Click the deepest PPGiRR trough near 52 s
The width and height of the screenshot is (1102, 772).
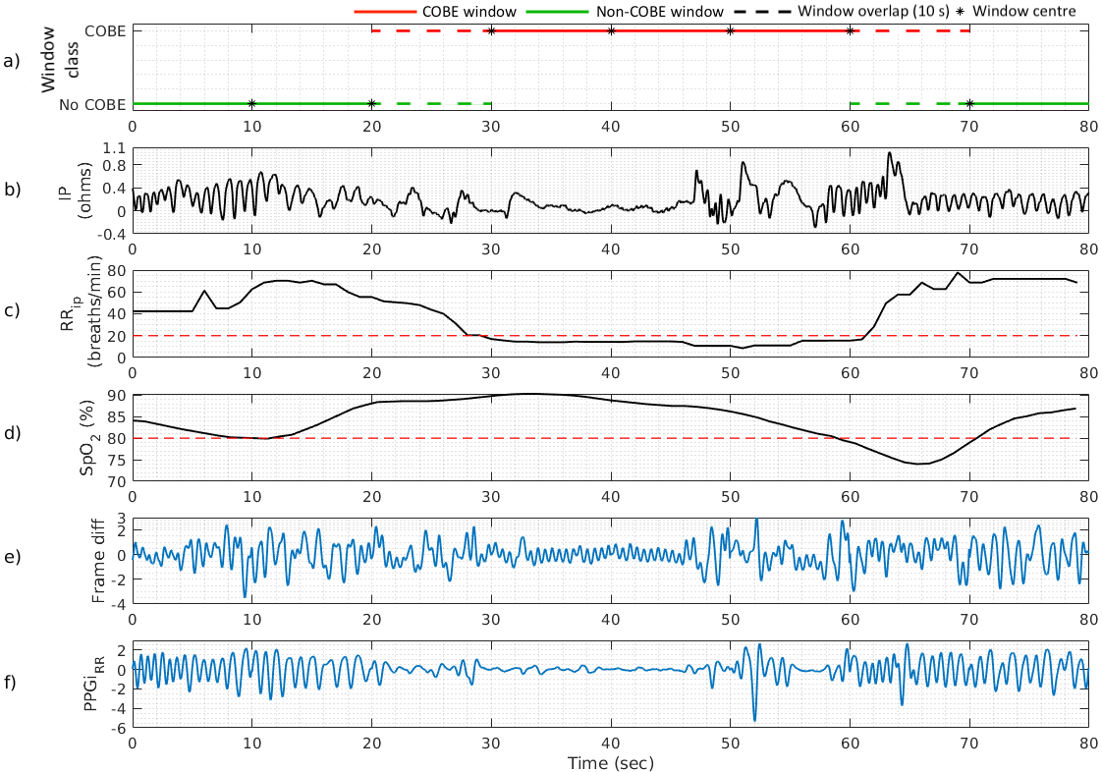755,719
